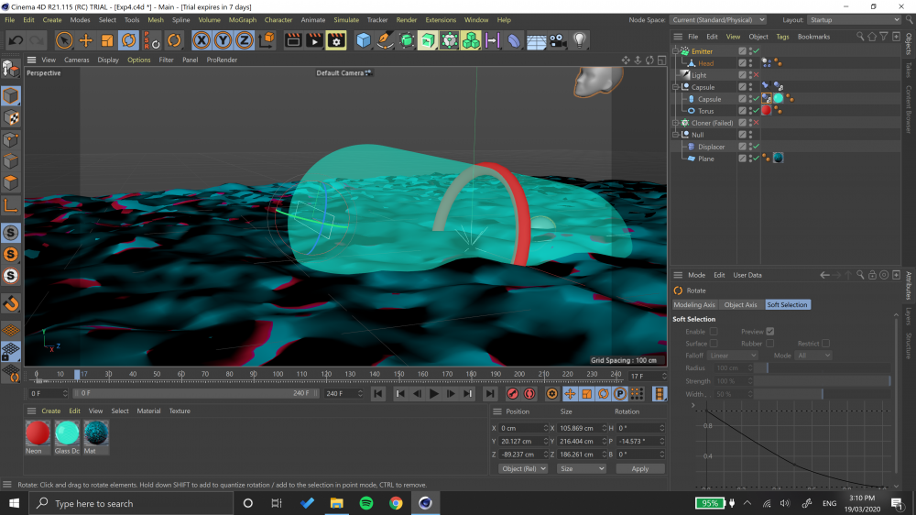Screen dimensions: 916x515
Task: Toggle the X-axis lock icon
Action: click(x=201, y=40)
